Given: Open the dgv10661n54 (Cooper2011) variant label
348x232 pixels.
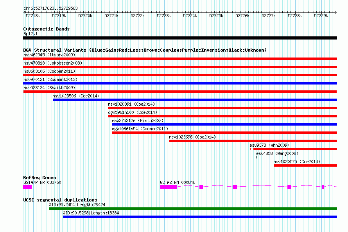Looking at the screenshot, I should click(x=140, y=129).
